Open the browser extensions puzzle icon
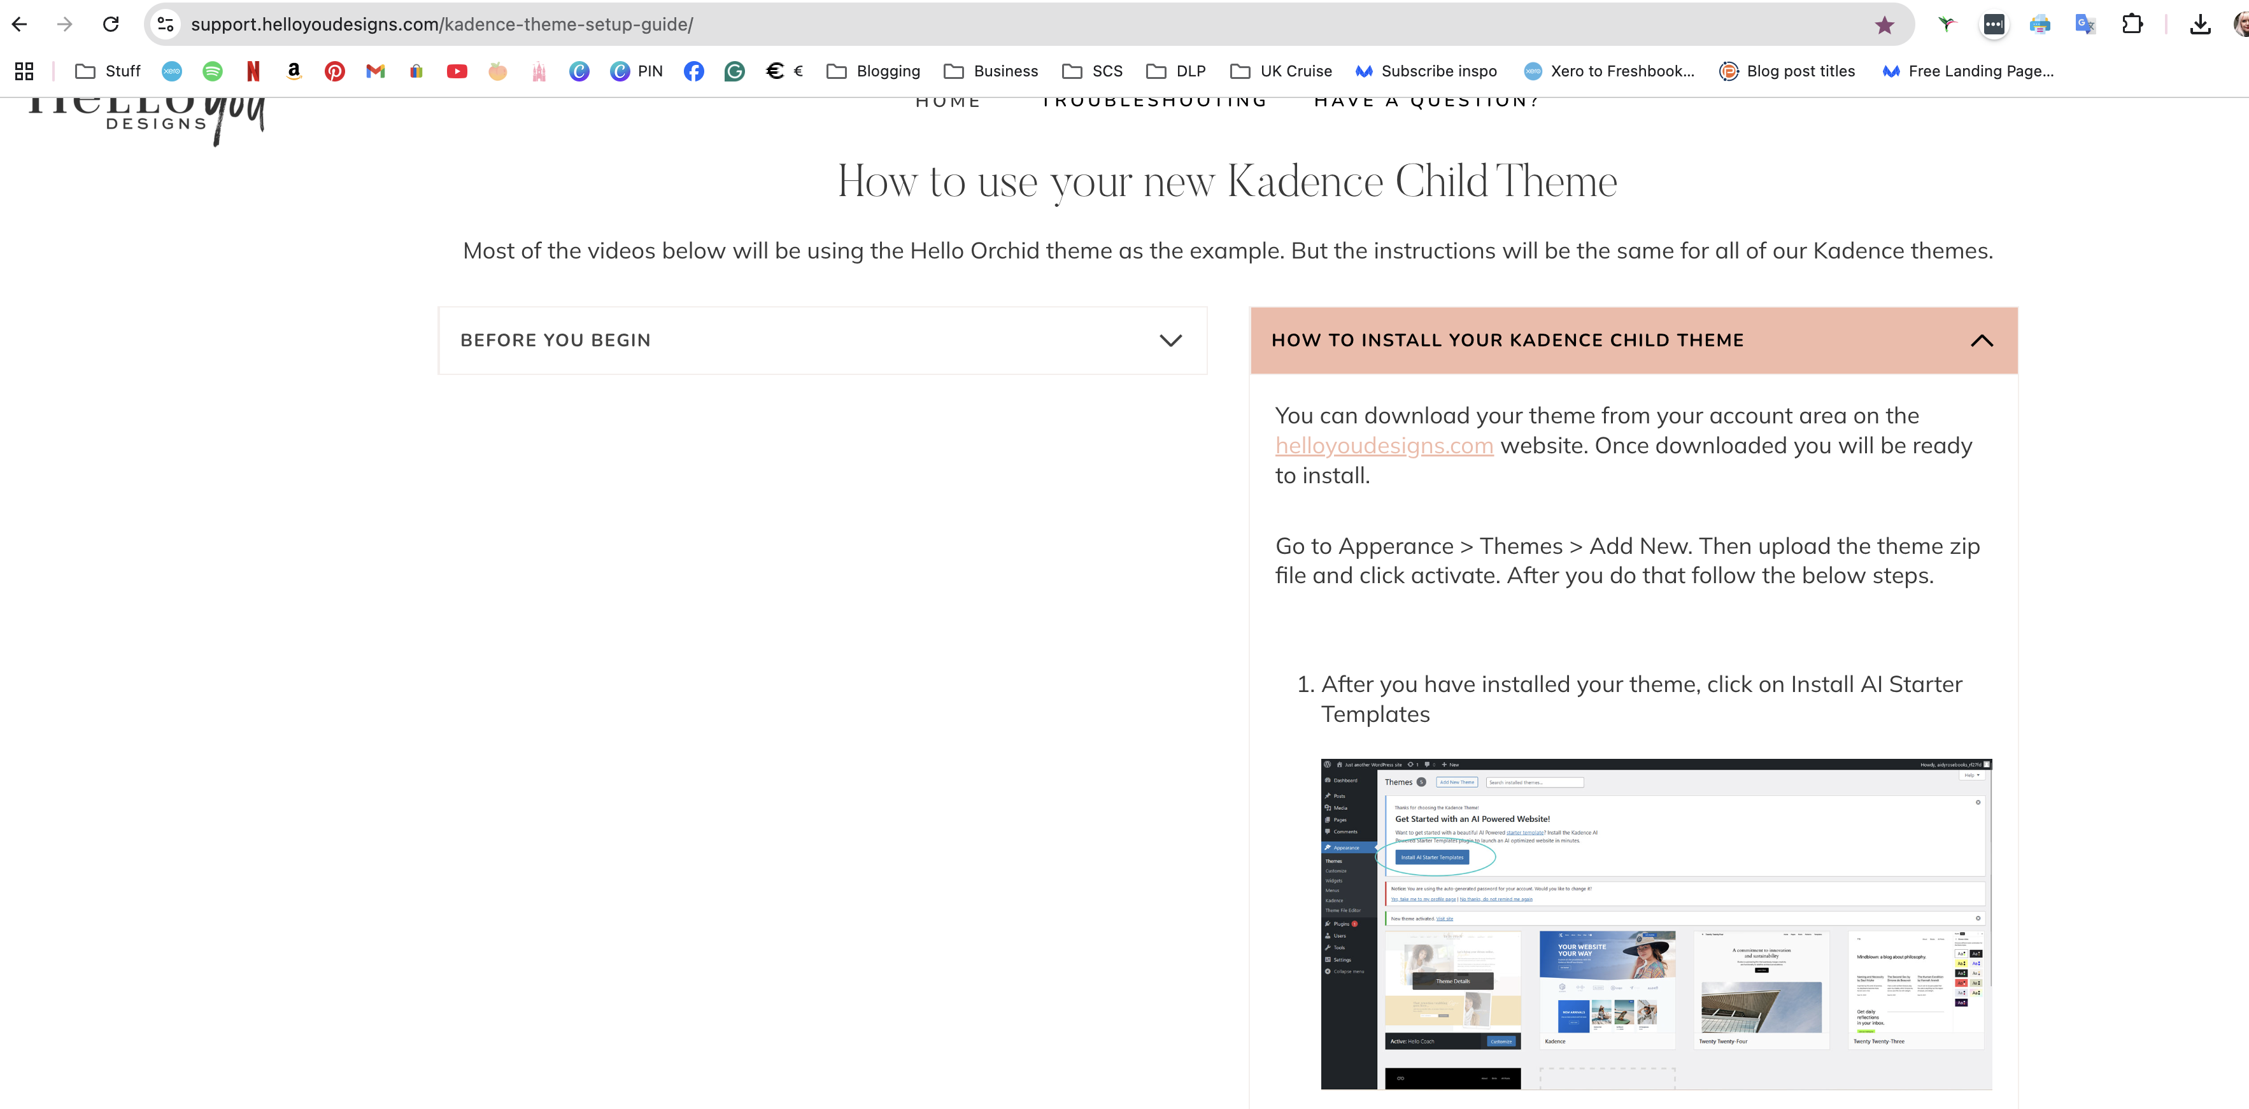The height and width of the screenshot is (1109, 2249). (2132, 24)
